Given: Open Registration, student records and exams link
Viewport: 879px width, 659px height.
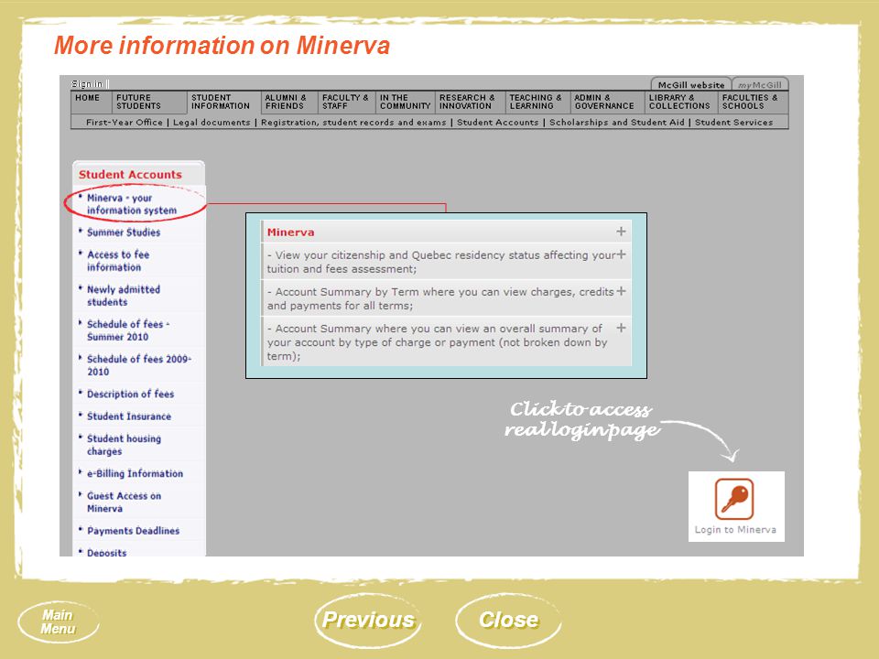Looking at the screenshot, I should click(353, 122).
